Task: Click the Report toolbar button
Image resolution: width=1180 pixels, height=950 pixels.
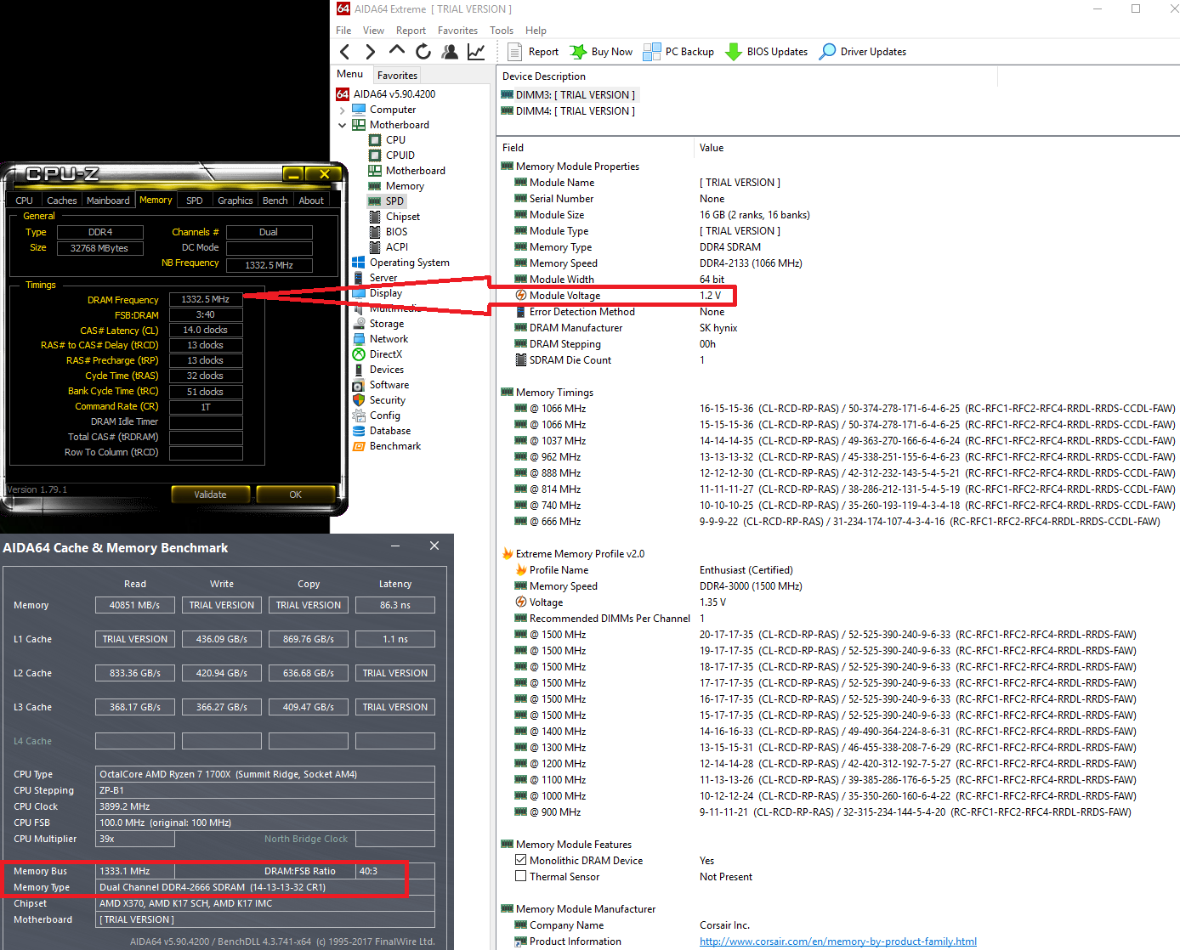Action: [533, 52]
